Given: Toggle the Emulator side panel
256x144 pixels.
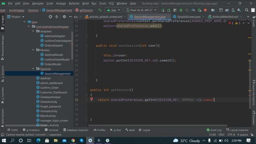Looking at the screenshot, I should pyautogui.click(x=254, y=118).
